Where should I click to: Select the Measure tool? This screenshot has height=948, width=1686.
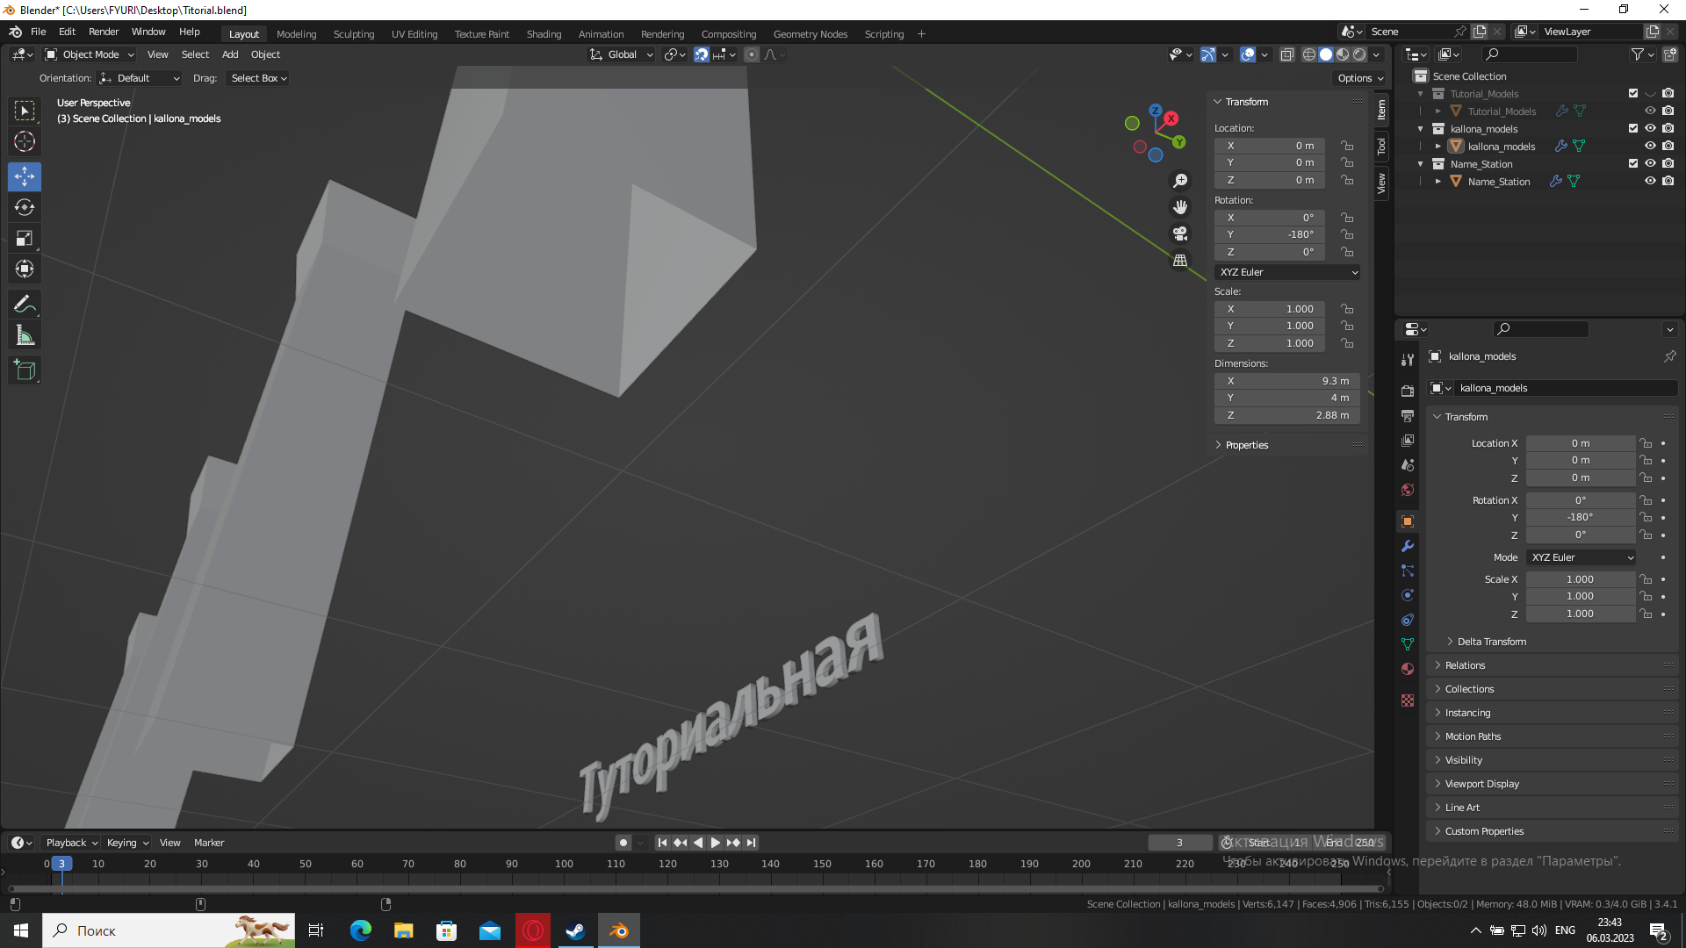(x=25, y=335)
